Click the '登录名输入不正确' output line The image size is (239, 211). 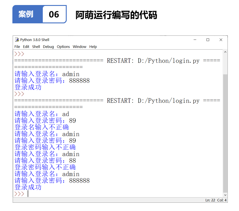[x=42, y=127]
